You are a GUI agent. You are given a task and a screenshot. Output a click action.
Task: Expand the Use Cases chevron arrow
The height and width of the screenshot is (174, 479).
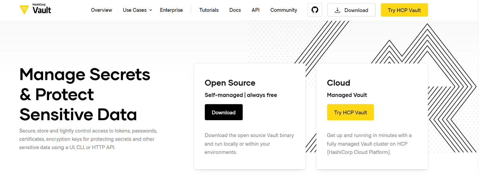[151, 10]
